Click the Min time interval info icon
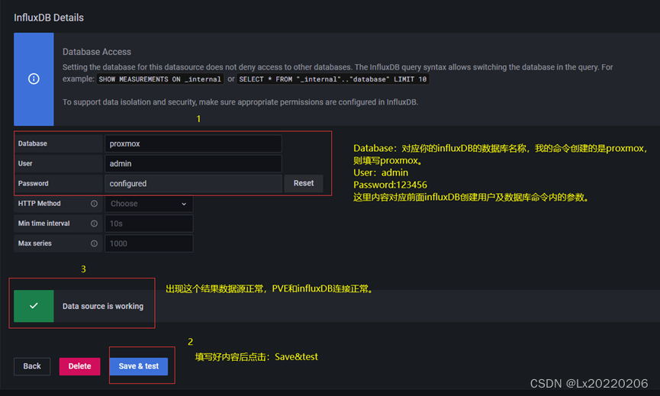The image size is (660, 396). pos(95,224)
